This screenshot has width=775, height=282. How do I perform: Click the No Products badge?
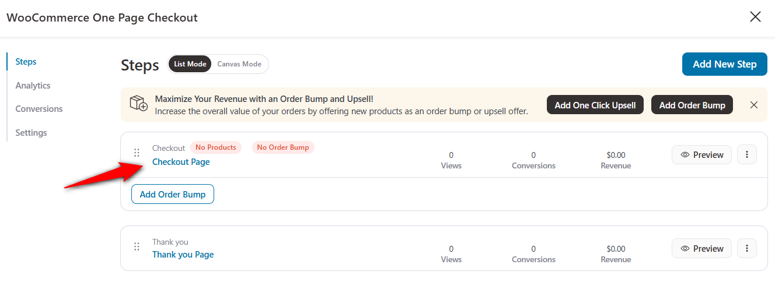click(215, 147)
